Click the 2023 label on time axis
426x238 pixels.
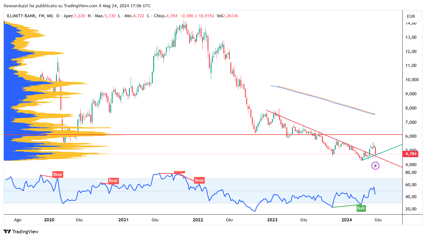pos(272,220)
